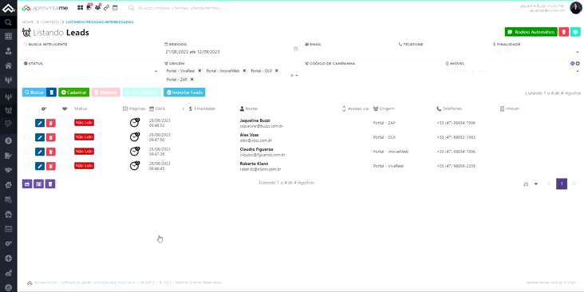Open the people notifications icon in top bar
584x292 pixels.
(98, 6)
